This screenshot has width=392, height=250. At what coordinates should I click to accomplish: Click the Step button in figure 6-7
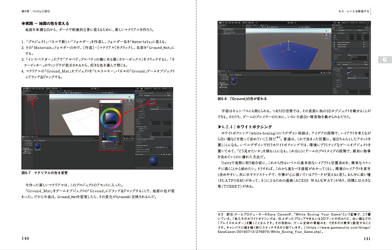(x=98, y=89)
